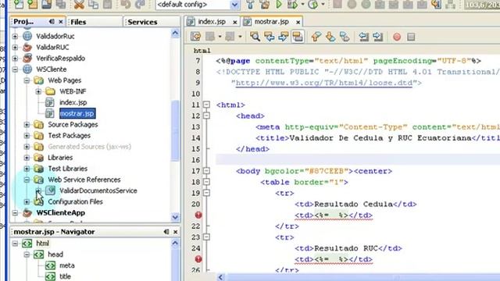500x281 pixels.
Task: Collapse the WSCliente project node
Action: 15,69
